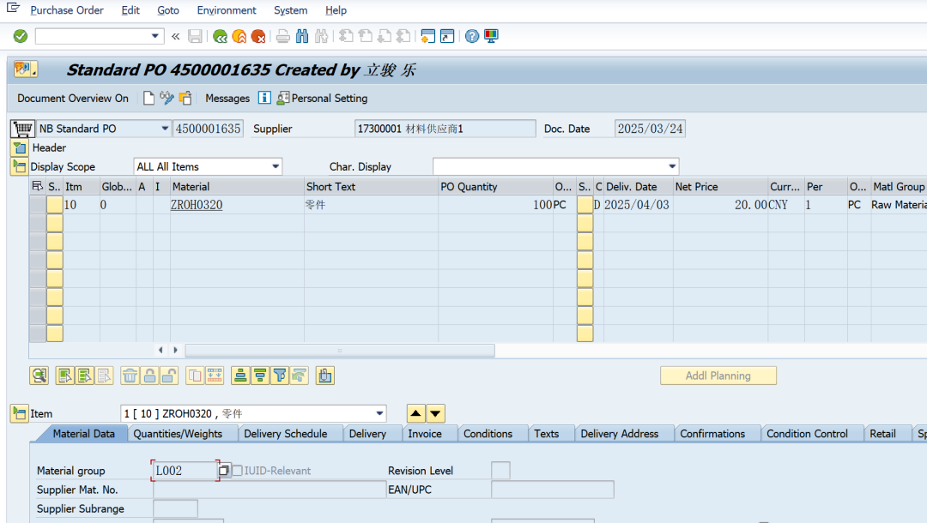Image resolution: width=927 pixels, height=523 pixels.
Task: Click the sort ascending icon below the table
Action: [x=240, y=376]
